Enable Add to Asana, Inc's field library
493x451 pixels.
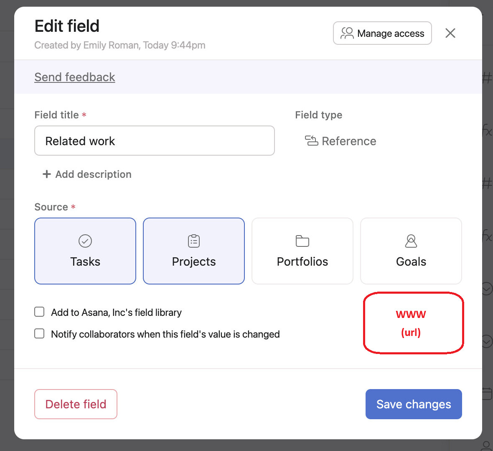click(x=39, y=312)
